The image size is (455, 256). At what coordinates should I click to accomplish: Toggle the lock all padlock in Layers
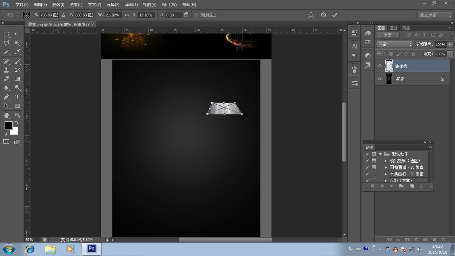(x=413, y=54)
